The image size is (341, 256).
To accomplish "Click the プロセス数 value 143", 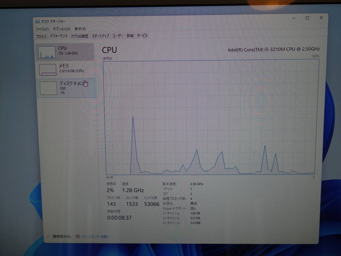I will [111, 204].
